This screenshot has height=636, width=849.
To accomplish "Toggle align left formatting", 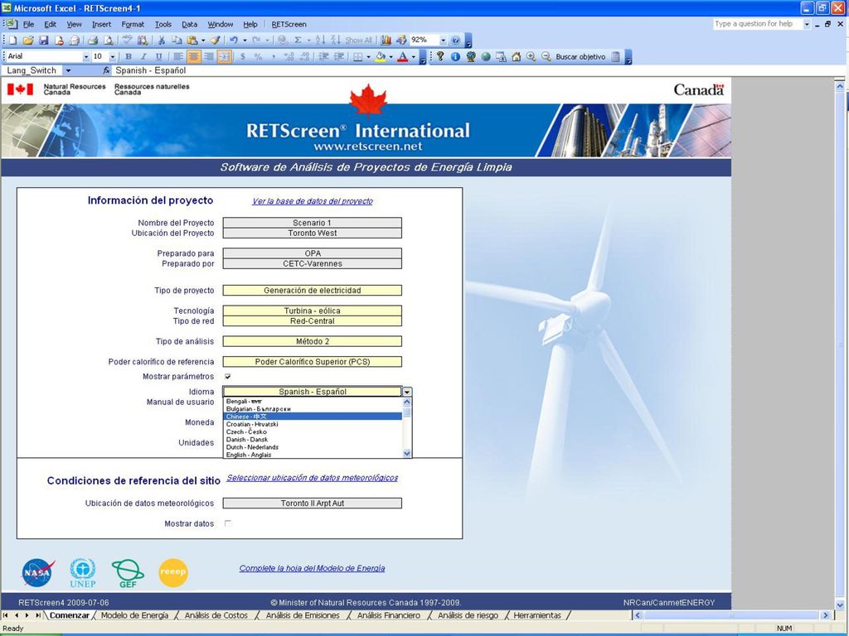I will click(x=178, y=56).
